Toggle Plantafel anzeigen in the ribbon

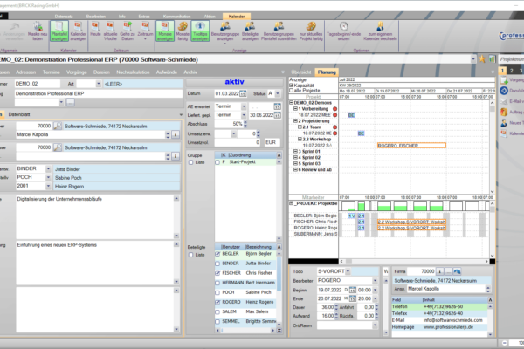point(59,31)
